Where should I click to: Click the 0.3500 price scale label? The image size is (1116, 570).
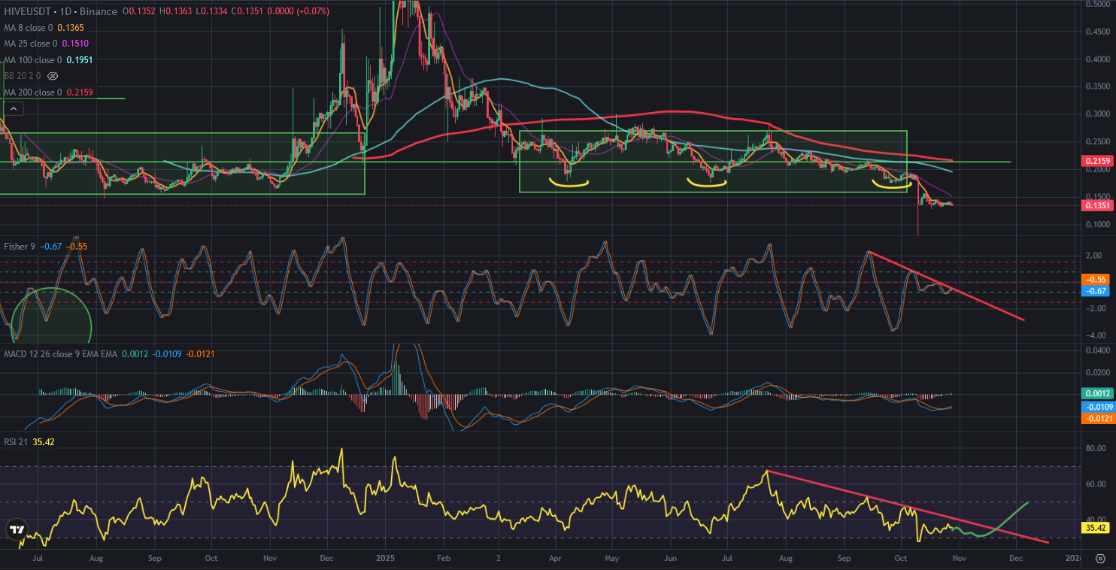coord(1098,87)
